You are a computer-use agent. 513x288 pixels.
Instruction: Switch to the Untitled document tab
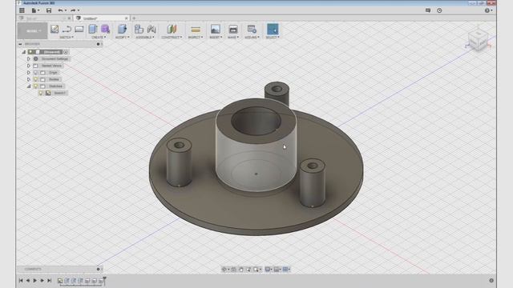point(102,18)
